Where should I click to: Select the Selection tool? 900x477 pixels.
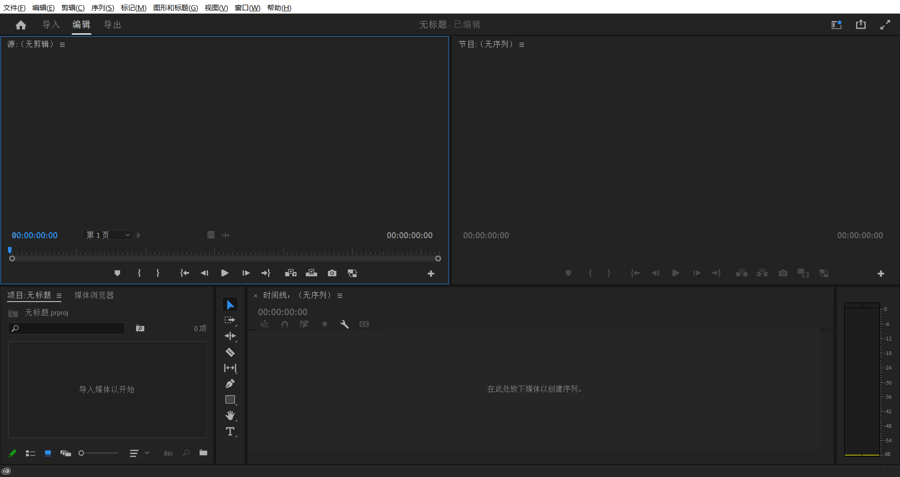click(230, 305)
